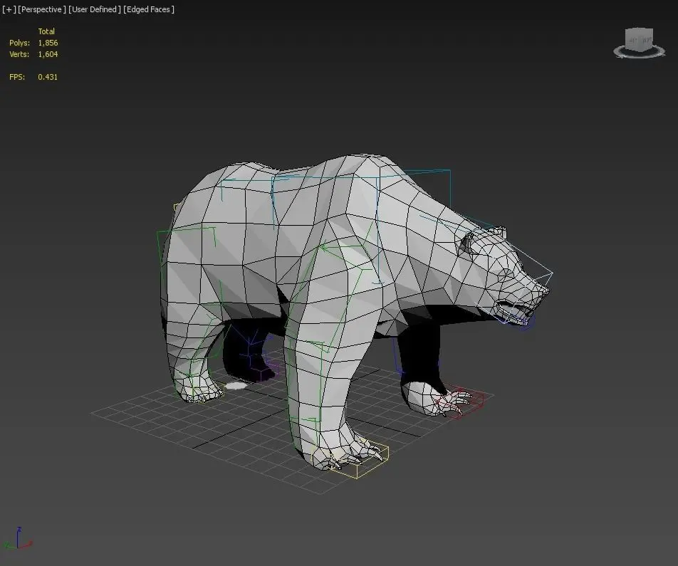
Task: Open the Edged Faces per-view menu
Action: (149, 9)
